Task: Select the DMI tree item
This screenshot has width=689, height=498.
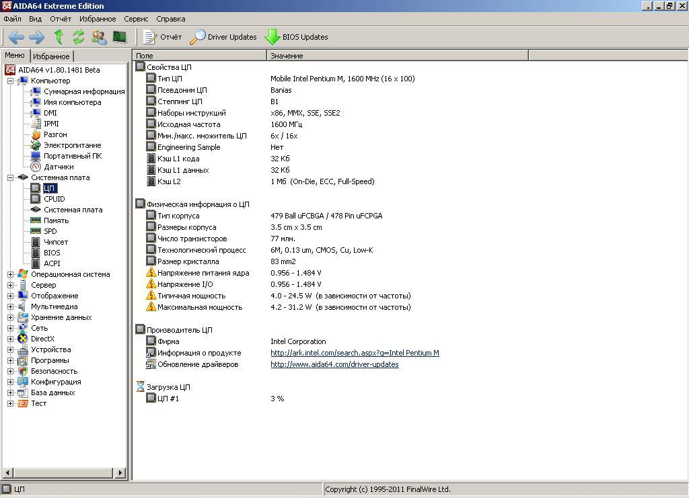Action: point(50,113)
